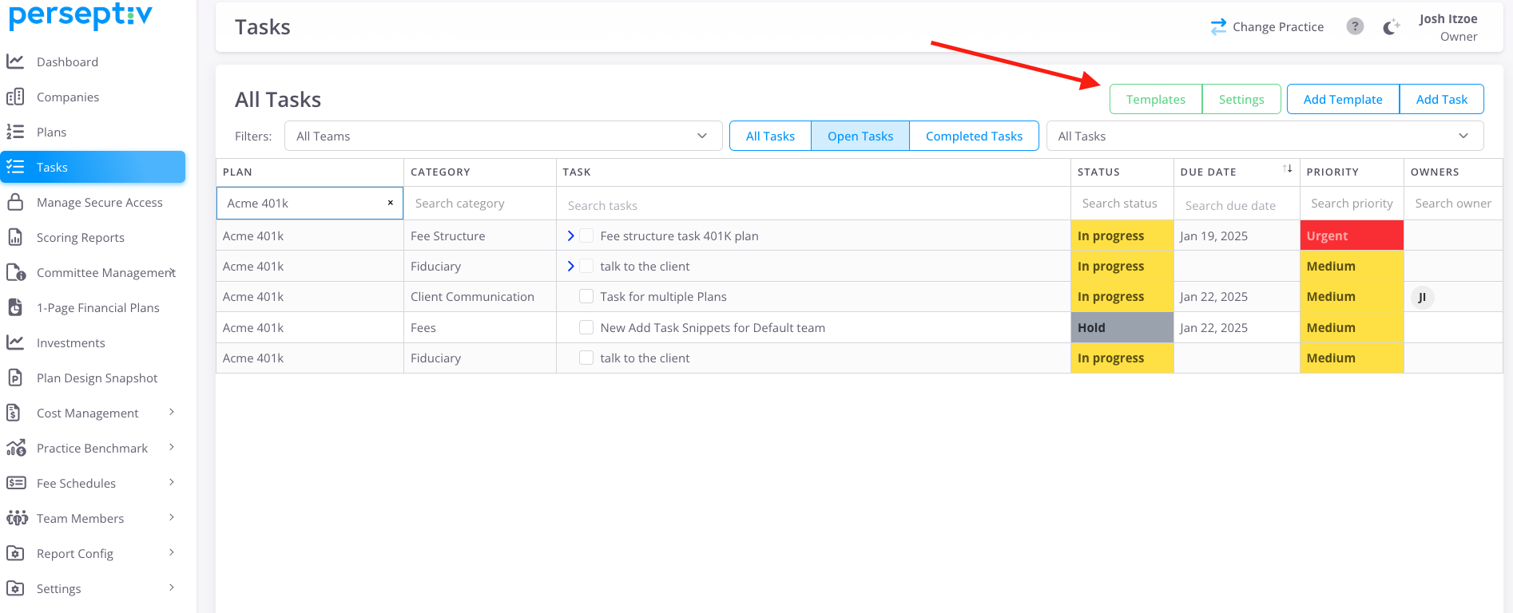This screenshot has width=1513, height=613.
Task: Click the Scoring Reports document icon
Action: 15,237
